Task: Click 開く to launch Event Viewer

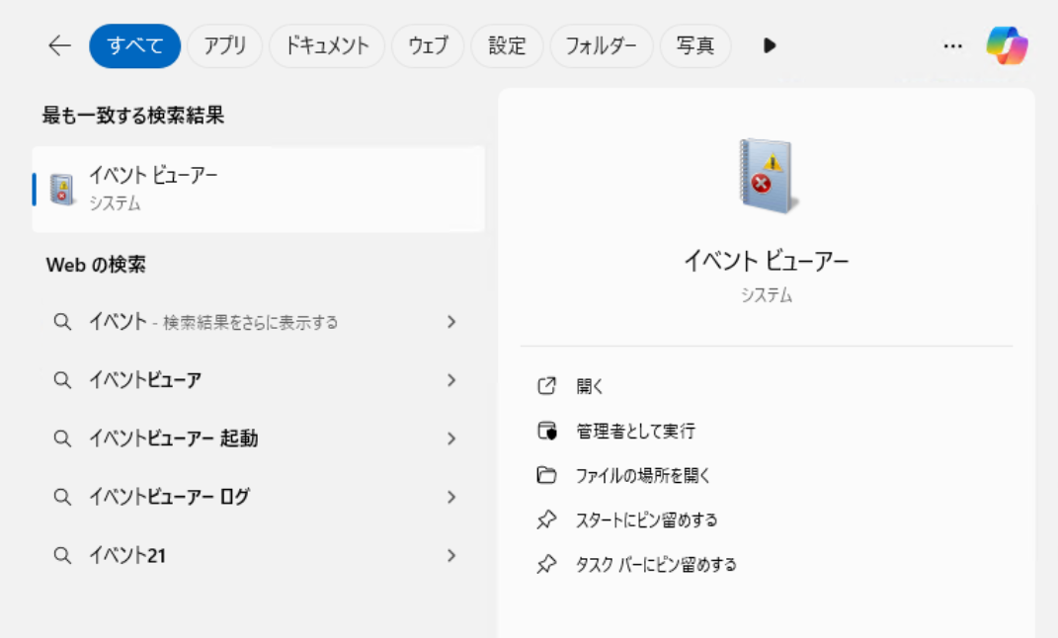Action: click(590, 386)
